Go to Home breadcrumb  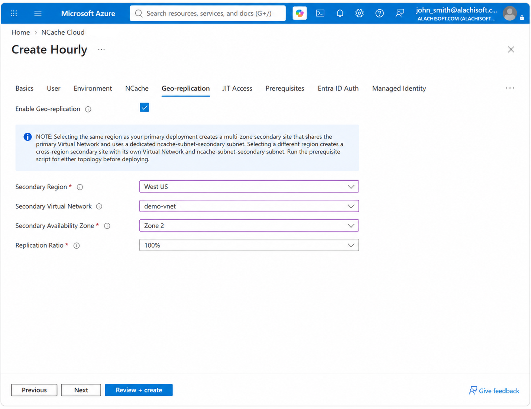pos(20,32)
